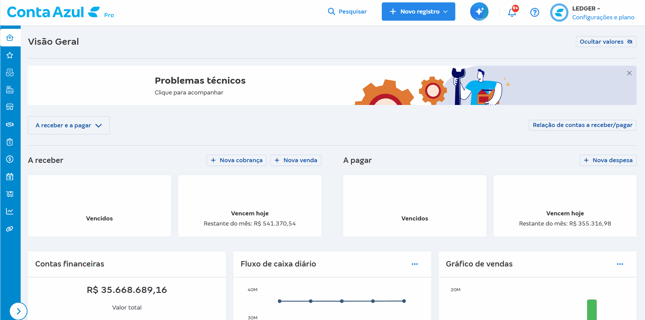Click the 'Valor total' label
645x320 pixels.
[x=127, y=307]
